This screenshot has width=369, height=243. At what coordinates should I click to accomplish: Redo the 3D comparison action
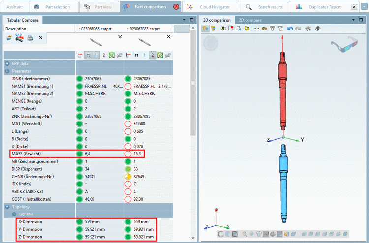[x=298, y=29]
